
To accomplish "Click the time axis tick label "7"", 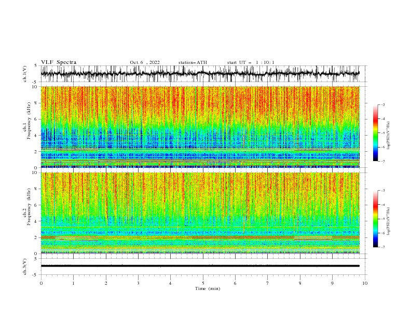I will (x=268, y=283).
